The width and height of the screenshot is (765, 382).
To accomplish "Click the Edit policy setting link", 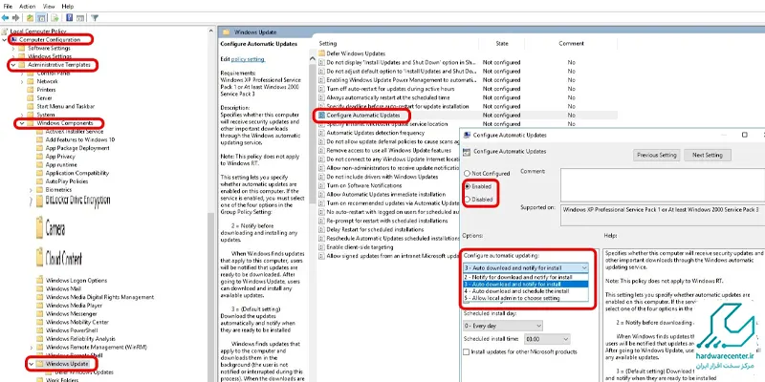I will (248, 59).
